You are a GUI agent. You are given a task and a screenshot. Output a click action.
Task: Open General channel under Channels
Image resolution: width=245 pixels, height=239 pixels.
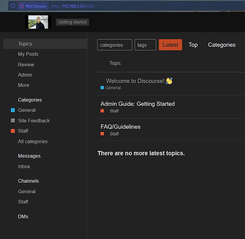(x=27, y=191)
